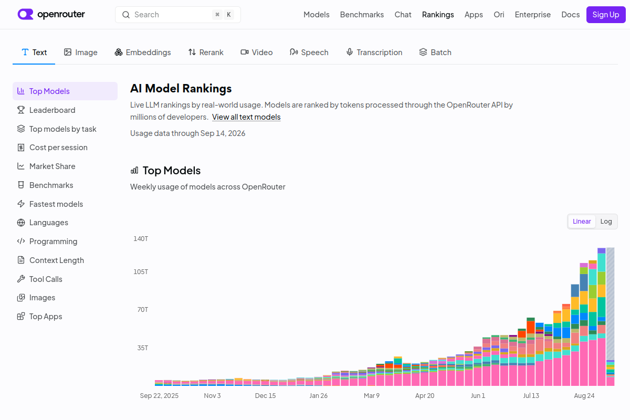630x420 pixels.
Task: Click the Tool Calls wrench icon
Action: tap(21, 279)
